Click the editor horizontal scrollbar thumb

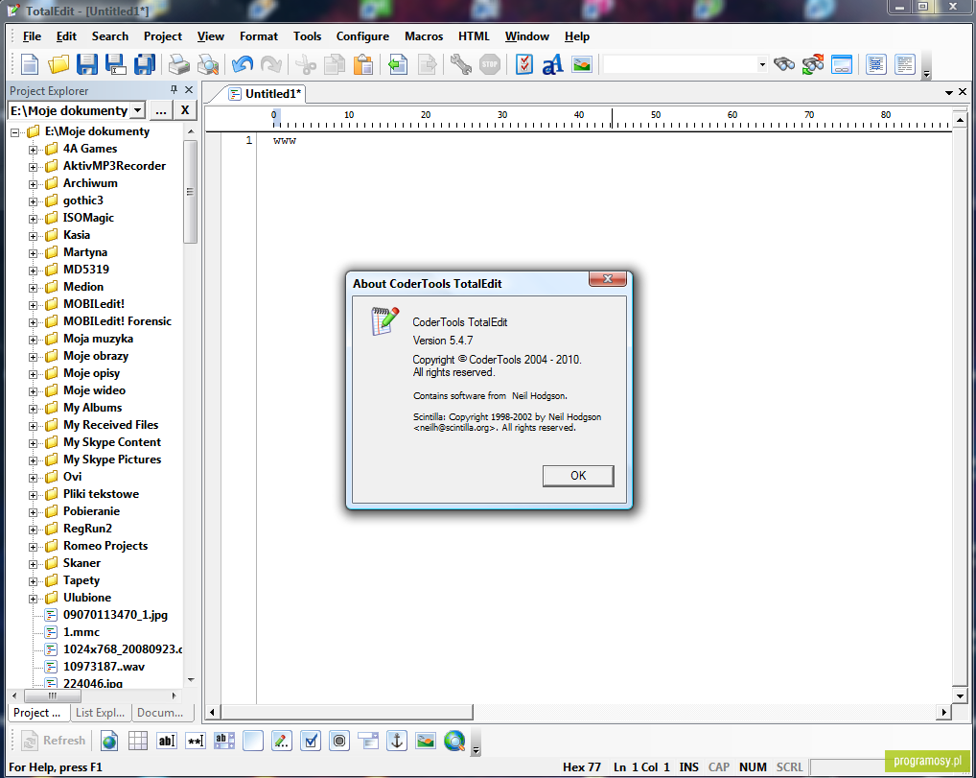[347, 712]
